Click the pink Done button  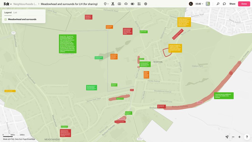244,4
